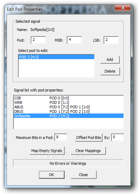Click the Pod number input field
140x195 pixels.
(38, 40)
